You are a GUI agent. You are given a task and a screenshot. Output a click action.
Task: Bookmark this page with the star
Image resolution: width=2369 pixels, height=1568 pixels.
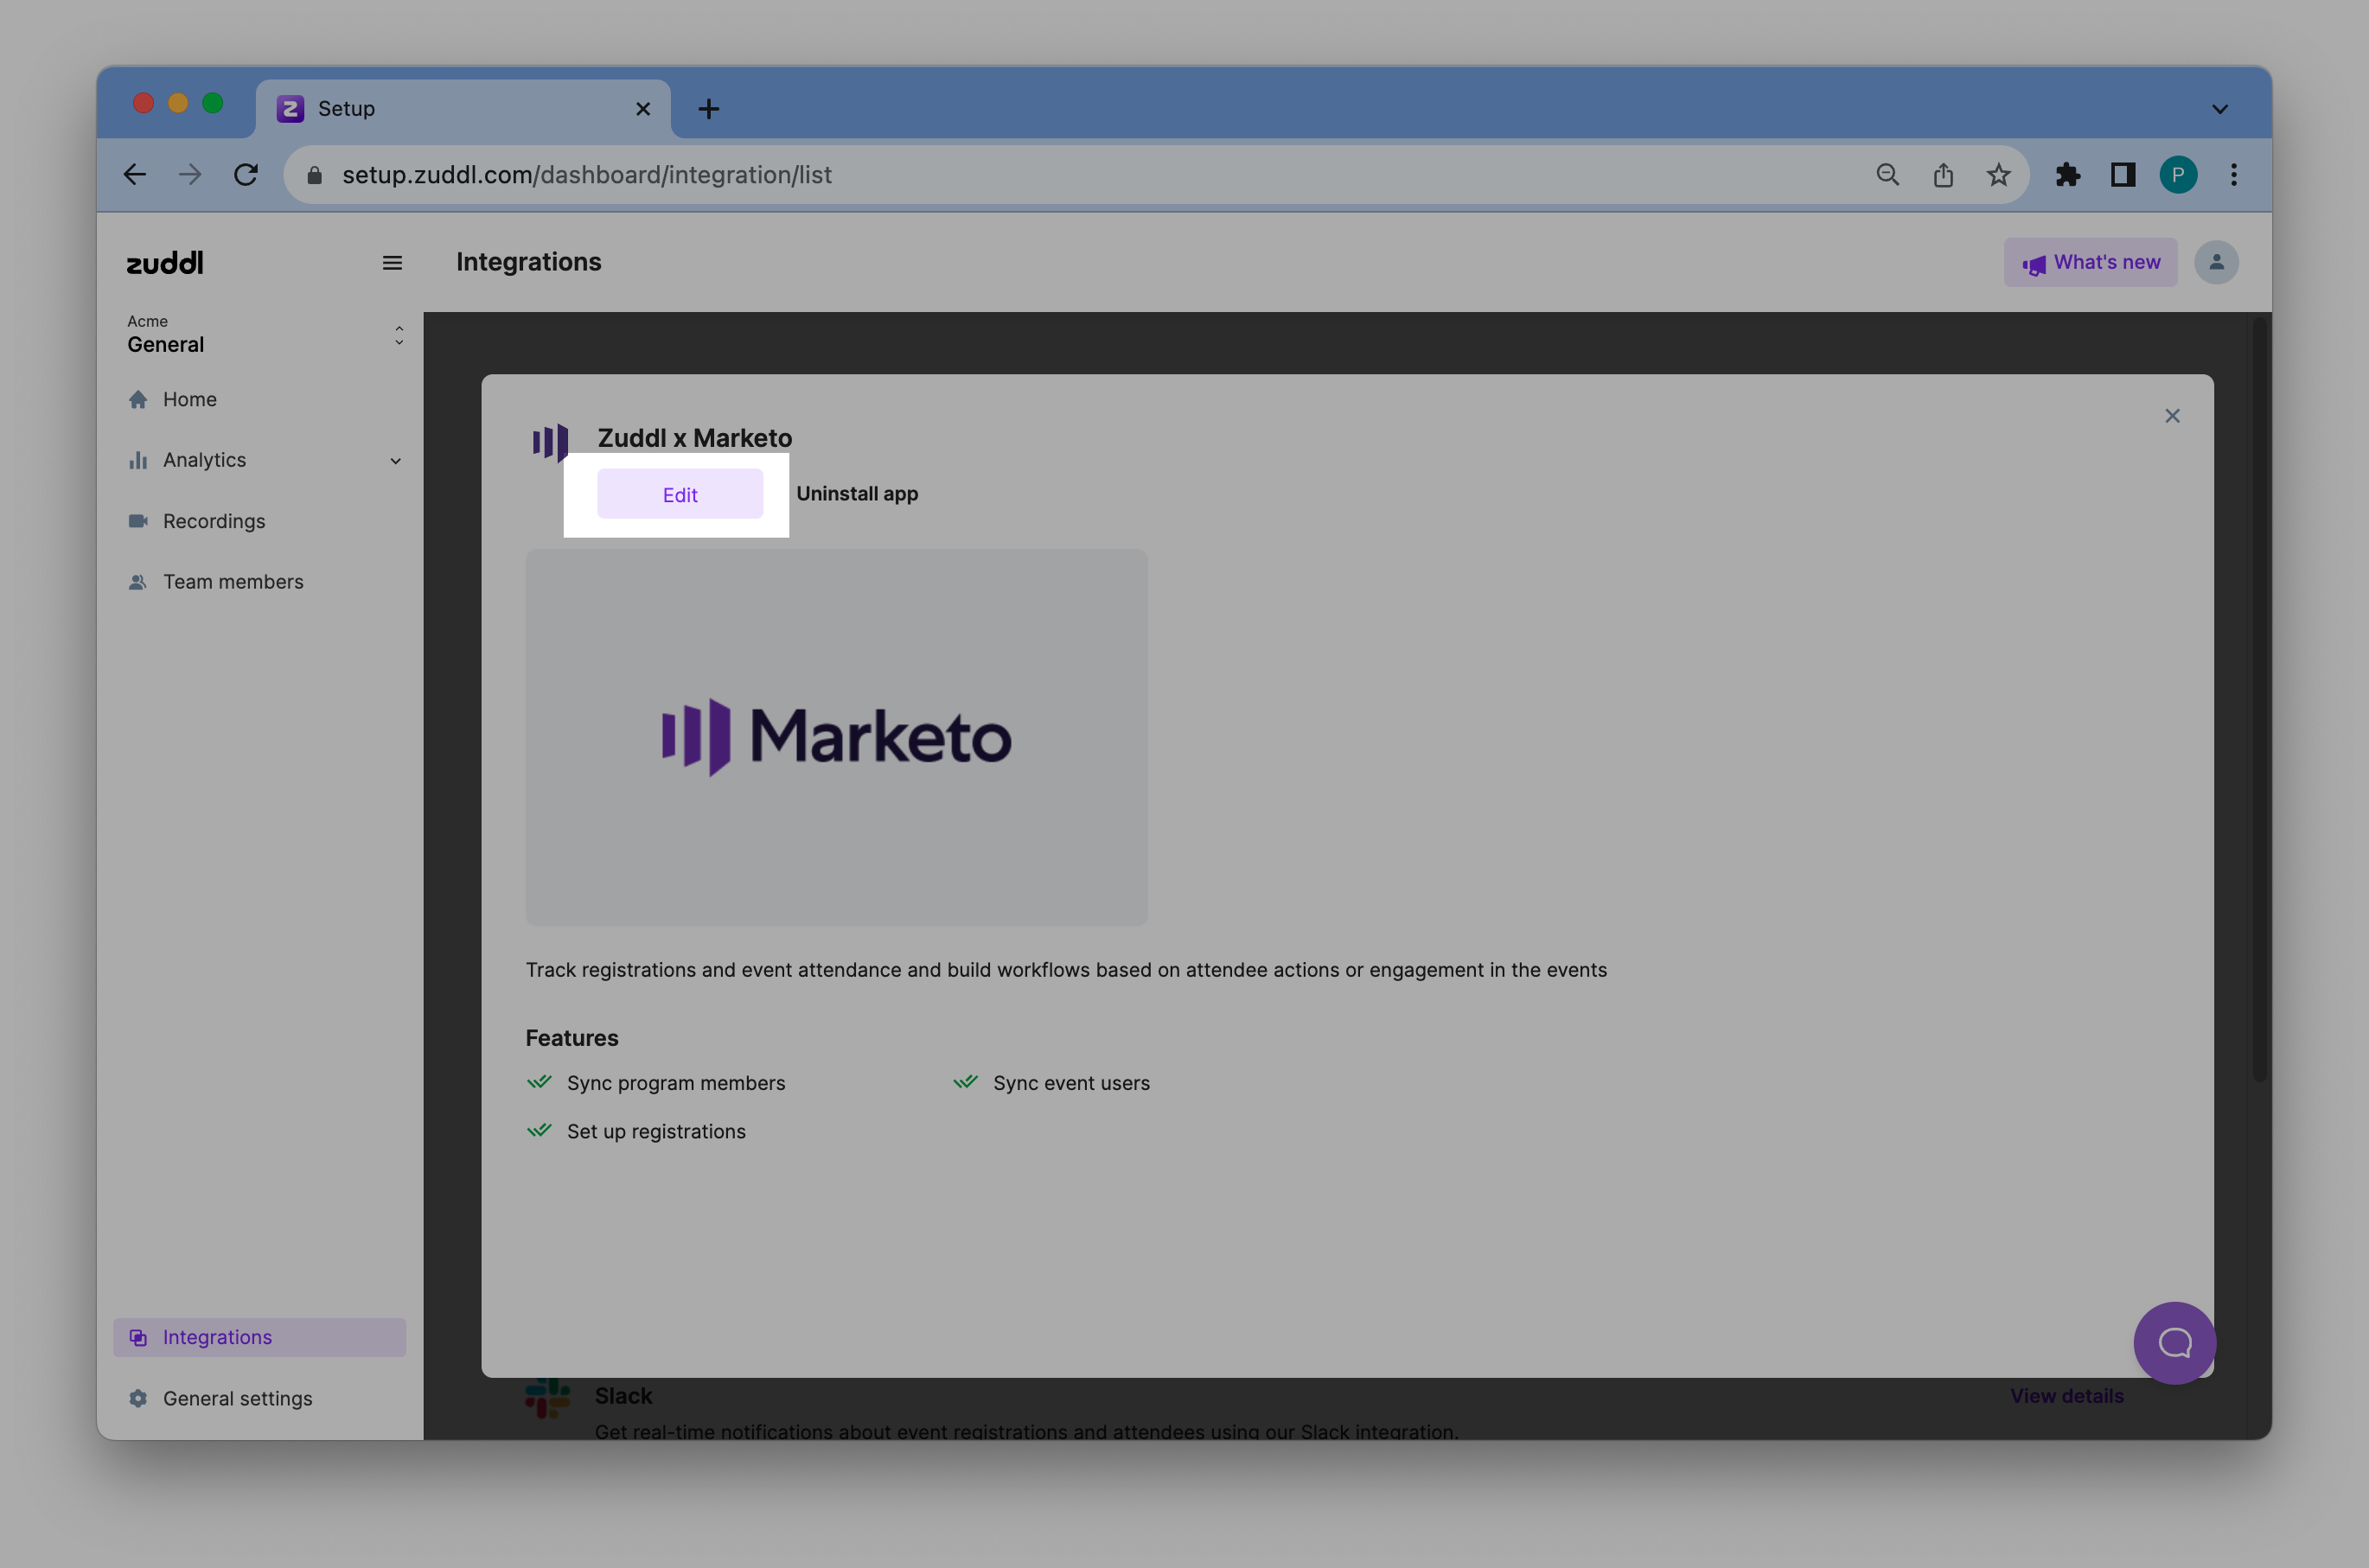[1998, 175]
